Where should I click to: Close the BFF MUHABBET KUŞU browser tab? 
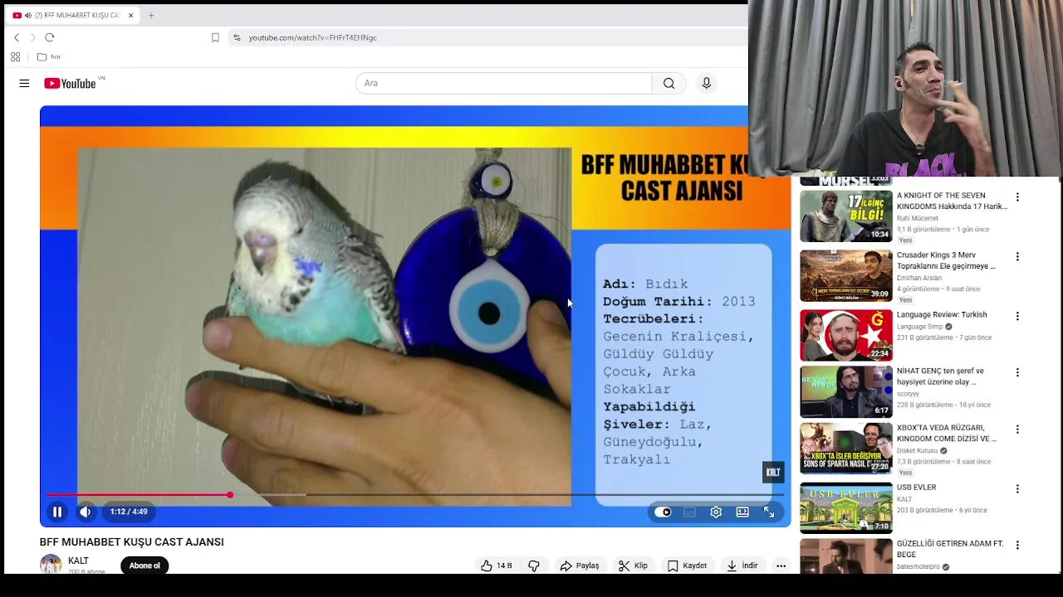pos(130,15)
